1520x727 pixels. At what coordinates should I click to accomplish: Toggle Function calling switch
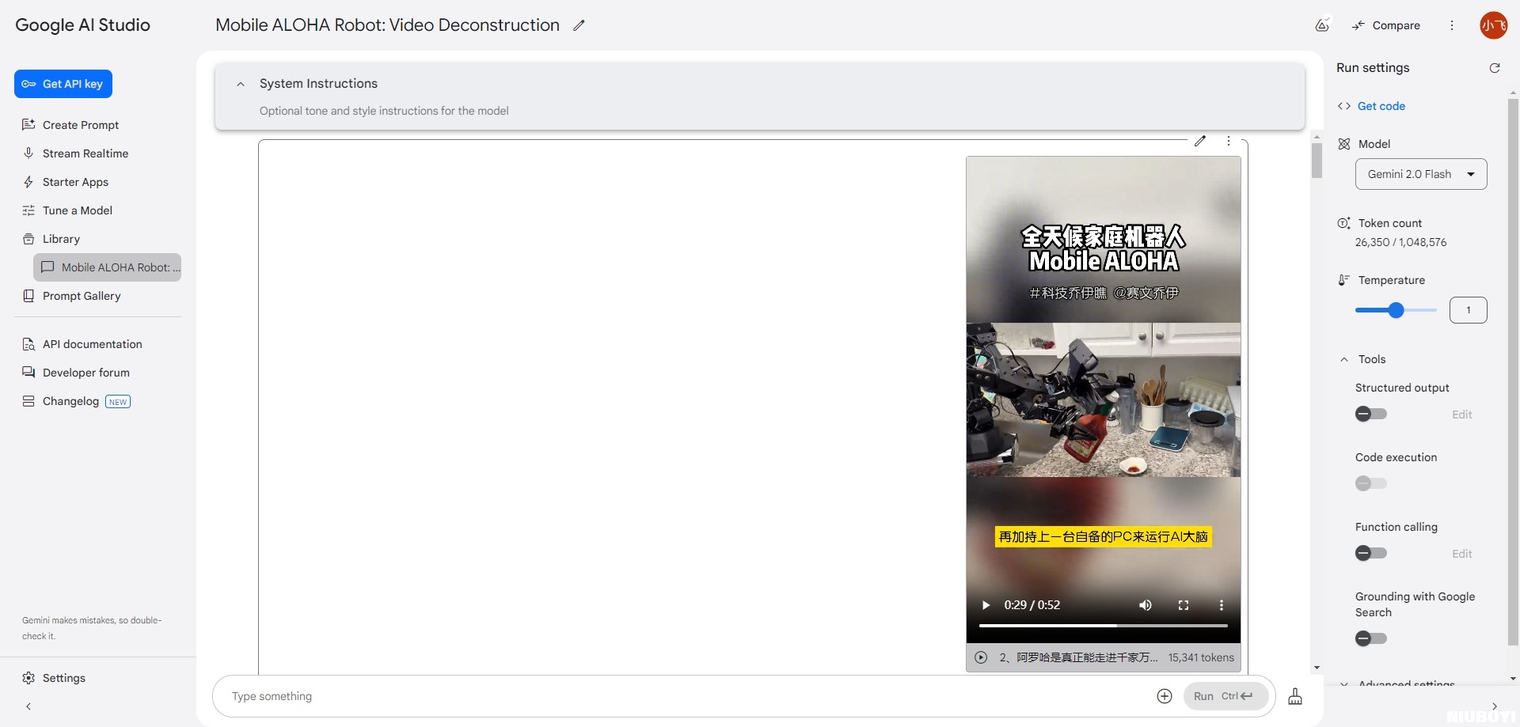tap(1371, 553)
